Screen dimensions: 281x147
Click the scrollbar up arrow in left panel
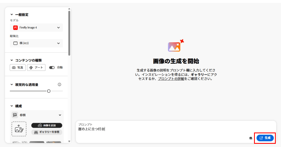pyautogui.click(x=69, y=8)
